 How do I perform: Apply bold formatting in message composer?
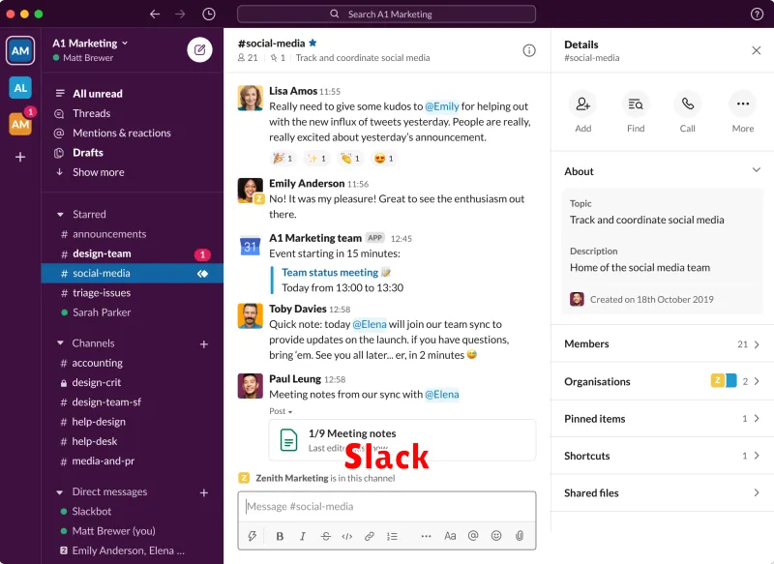280,536
